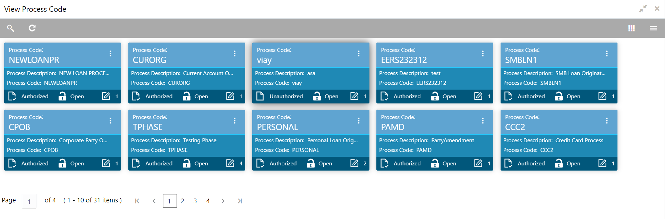Click the Authorized document icon on NEWLOANPR
The width and height of the screenshot is (665, 219).
coord(12,96)
